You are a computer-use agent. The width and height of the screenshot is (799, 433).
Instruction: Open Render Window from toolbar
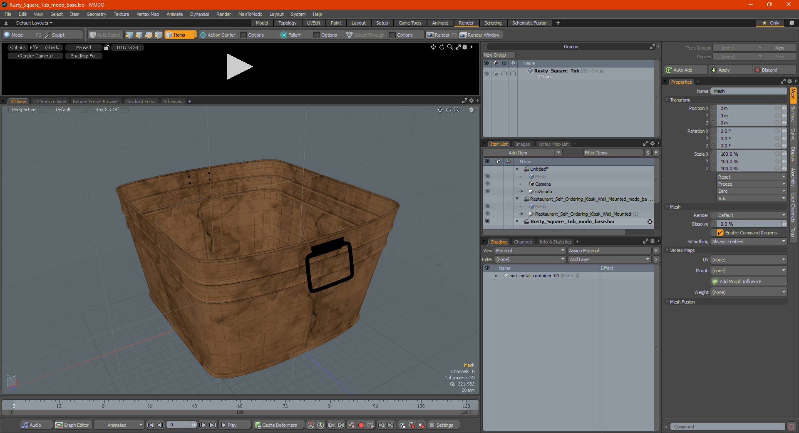[480, 35]
